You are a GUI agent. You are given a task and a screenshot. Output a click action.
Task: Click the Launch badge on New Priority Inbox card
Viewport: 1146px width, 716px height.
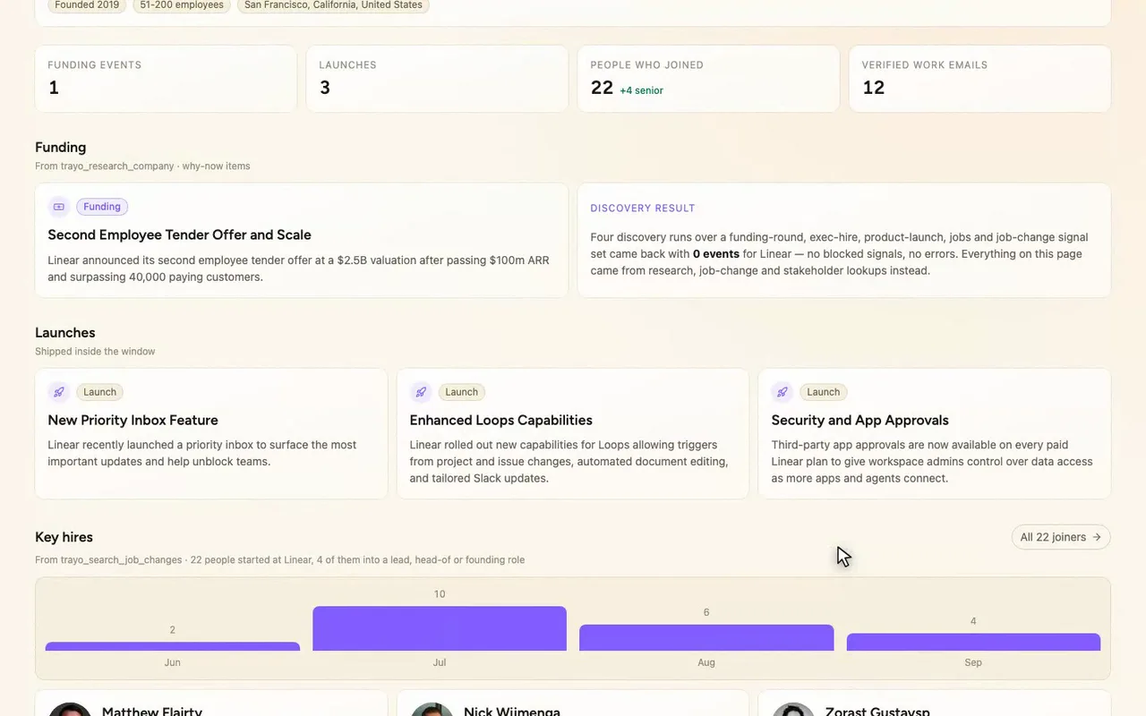(x=99, y=392)
